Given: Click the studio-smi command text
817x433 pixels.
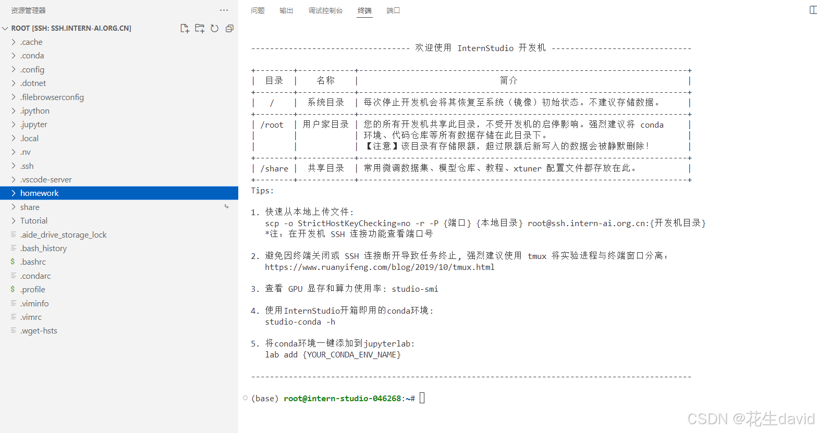Looking at the screenshot, I should coord(415,289).
